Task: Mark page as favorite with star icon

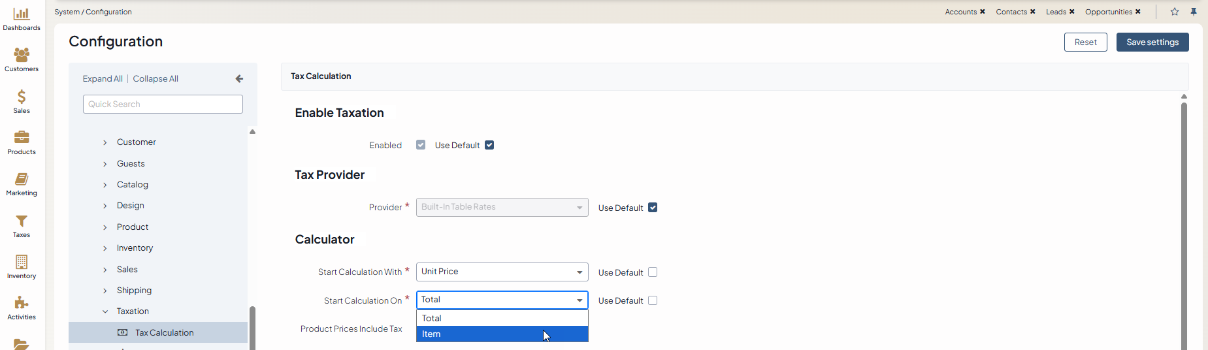Action: pyautogui.click(x=1175, y=12)
